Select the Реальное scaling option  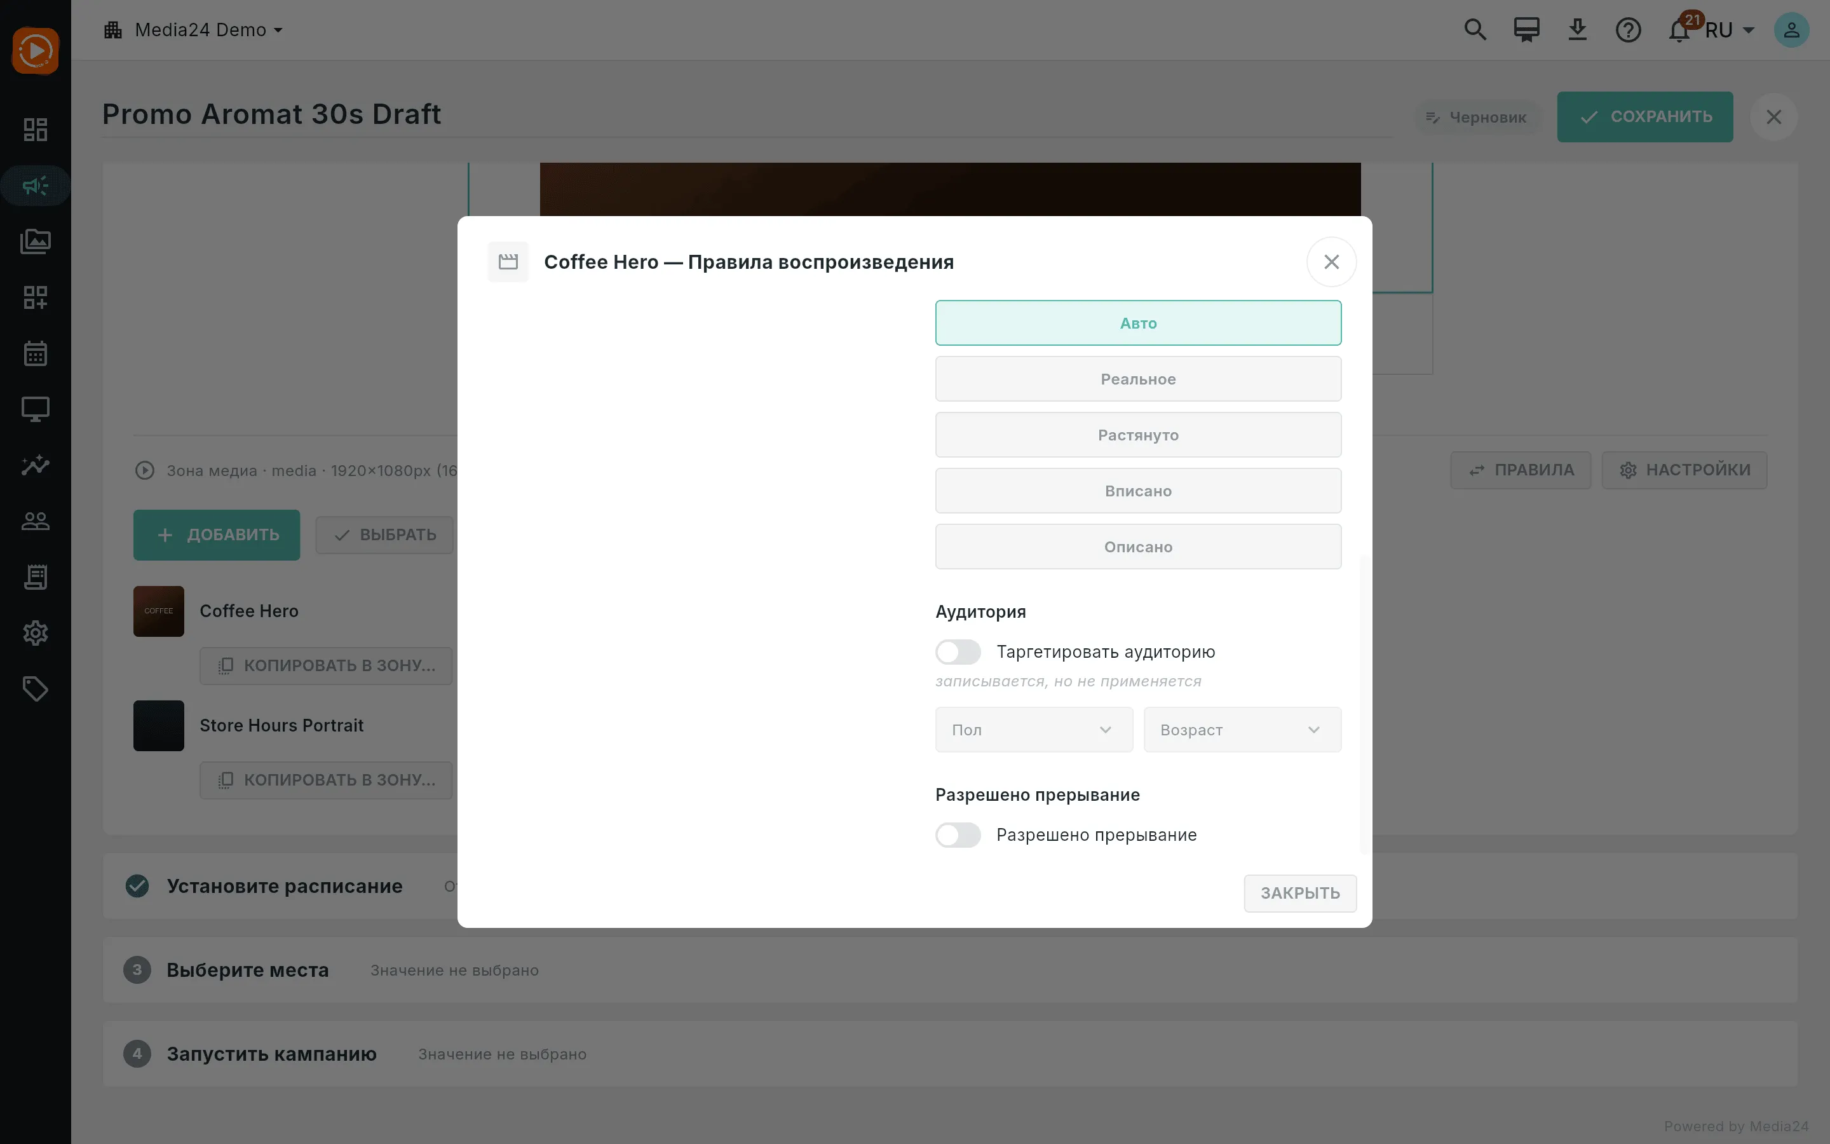(1138, 379)
